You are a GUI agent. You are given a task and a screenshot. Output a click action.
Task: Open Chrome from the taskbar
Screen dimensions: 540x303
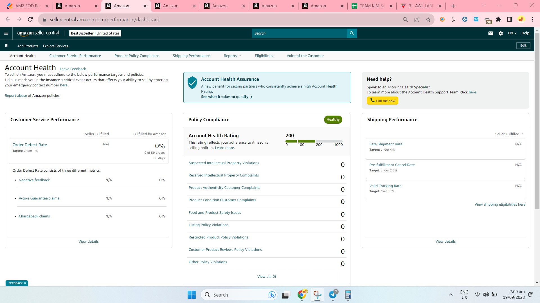point(302,295)
